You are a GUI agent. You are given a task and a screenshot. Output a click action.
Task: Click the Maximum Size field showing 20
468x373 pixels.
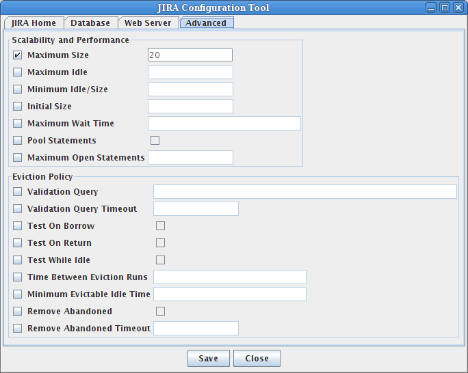[x=190, y=55]
